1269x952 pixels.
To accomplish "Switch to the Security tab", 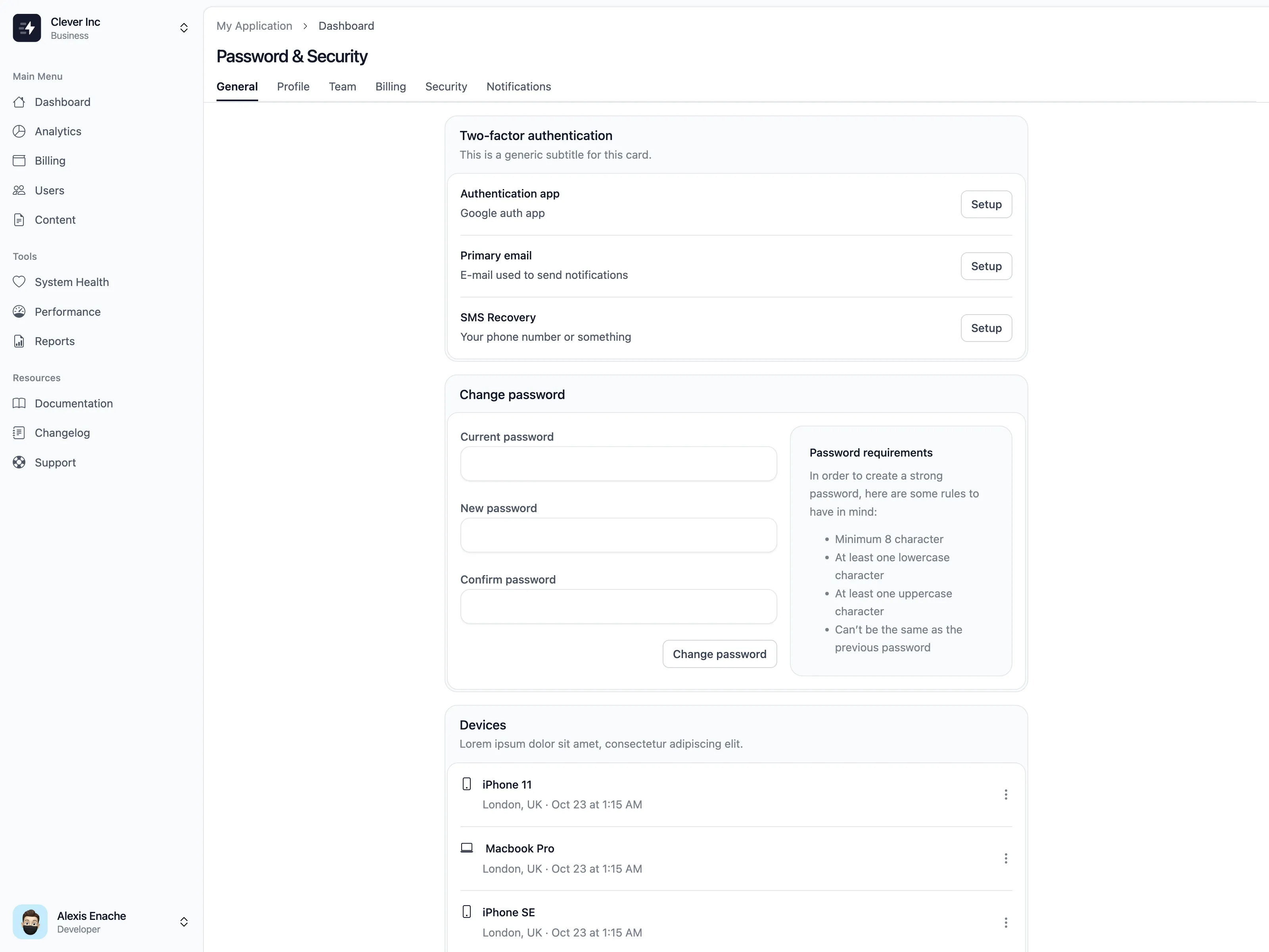I will click(x=446, y=86).
